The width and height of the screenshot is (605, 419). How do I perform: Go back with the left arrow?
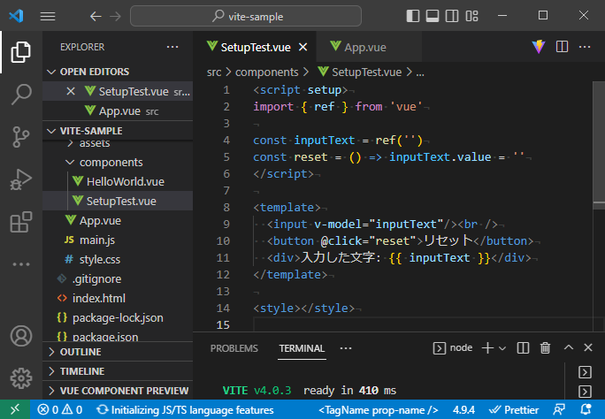pos(96,16)
